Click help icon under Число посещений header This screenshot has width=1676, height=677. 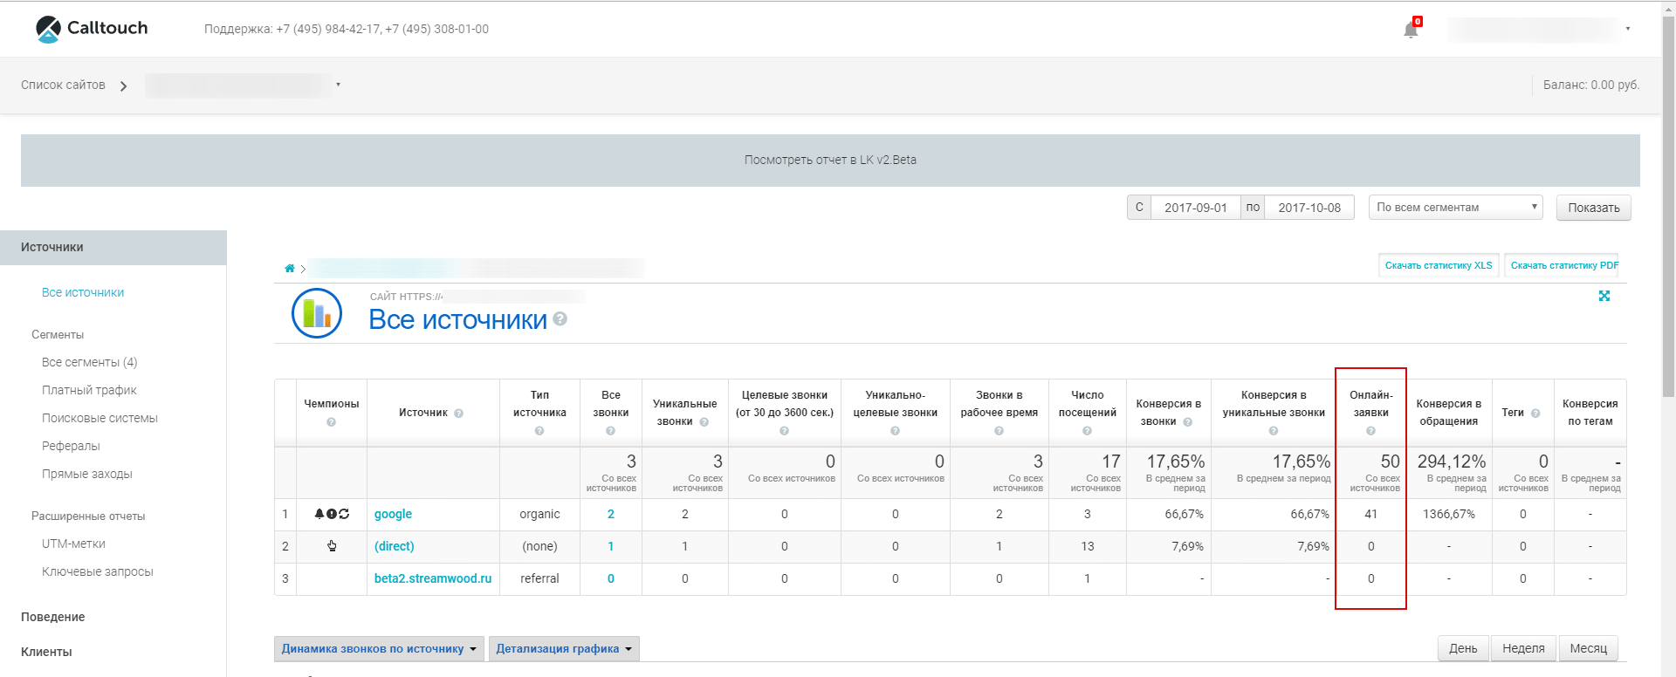[1087, 431]
